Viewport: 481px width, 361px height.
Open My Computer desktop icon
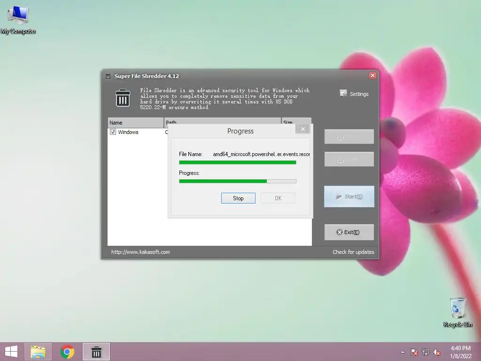pos(18,20)
